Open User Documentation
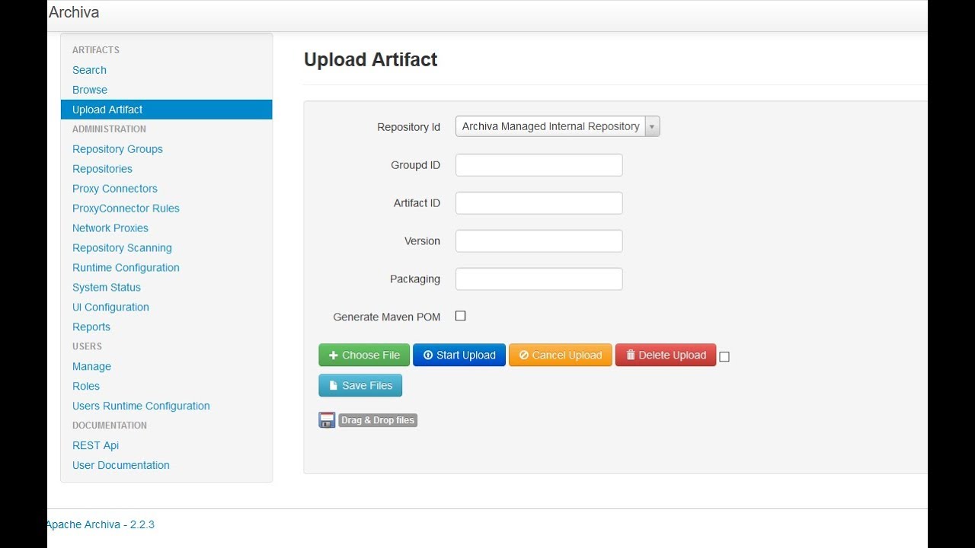 pyautogui.click(x=121, y=466)
